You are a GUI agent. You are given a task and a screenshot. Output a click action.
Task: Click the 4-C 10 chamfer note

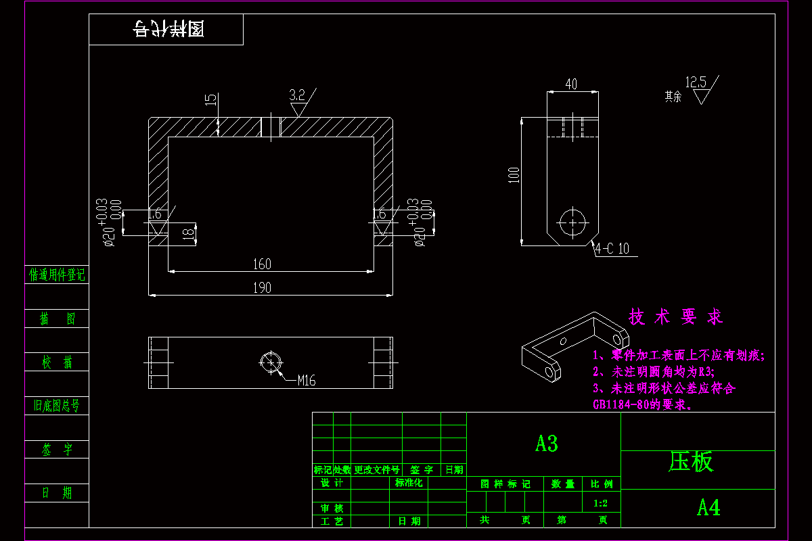(612, 249)
